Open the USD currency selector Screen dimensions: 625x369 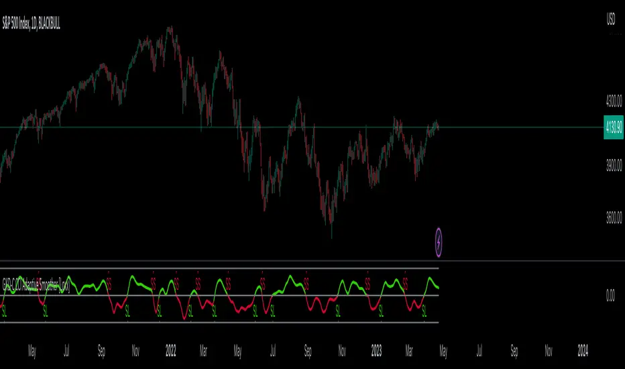[x=611, y=19]
